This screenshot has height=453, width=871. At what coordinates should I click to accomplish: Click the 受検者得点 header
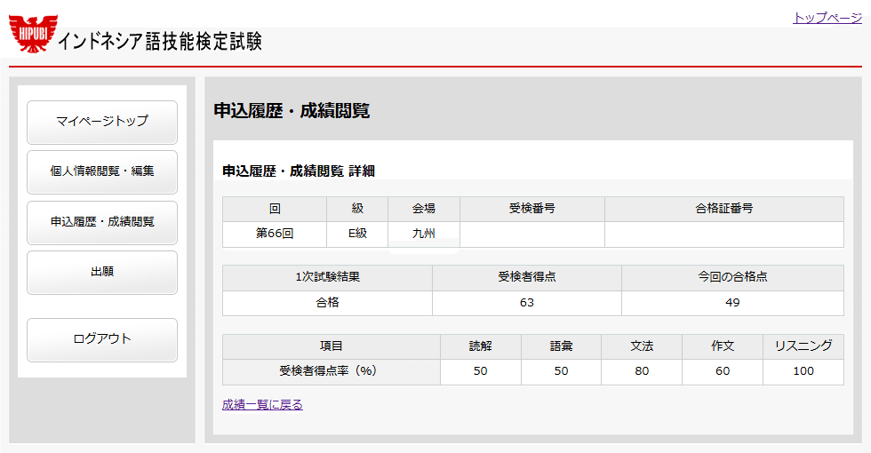coord(526,277)
